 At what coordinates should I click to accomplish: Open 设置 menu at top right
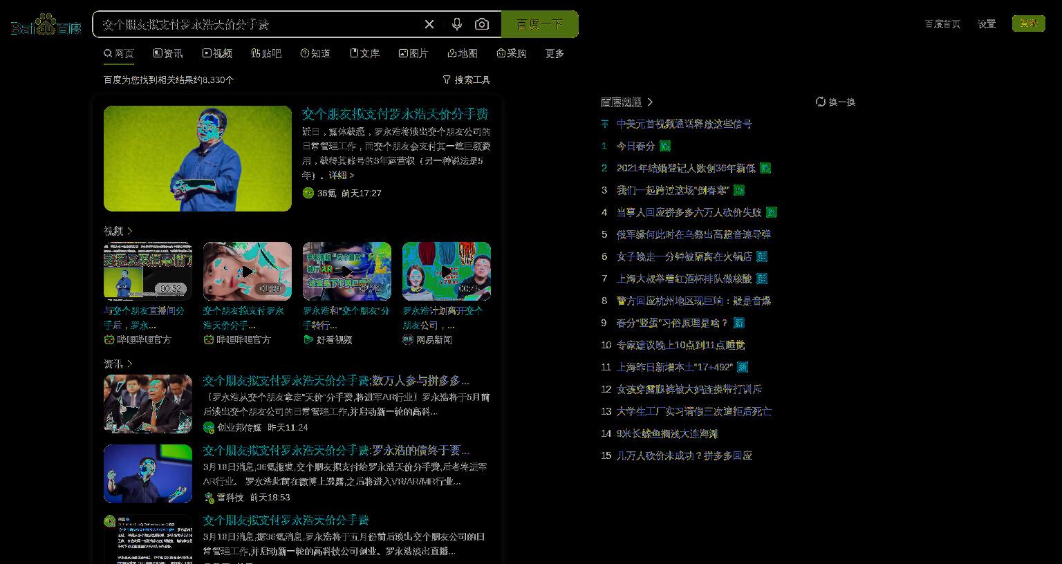coord(987,23)
